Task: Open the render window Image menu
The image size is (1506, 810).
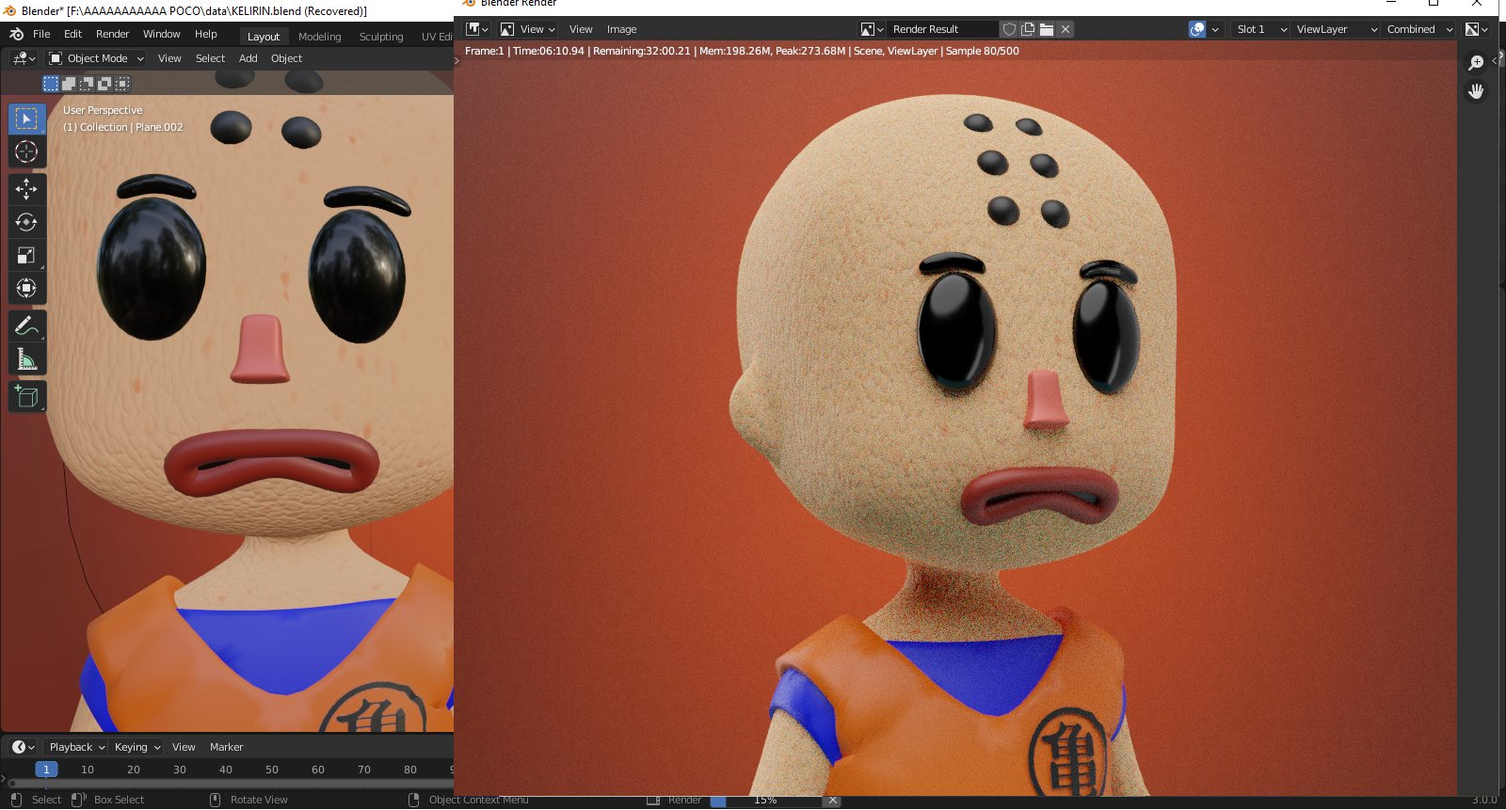Action: (621, 29)
